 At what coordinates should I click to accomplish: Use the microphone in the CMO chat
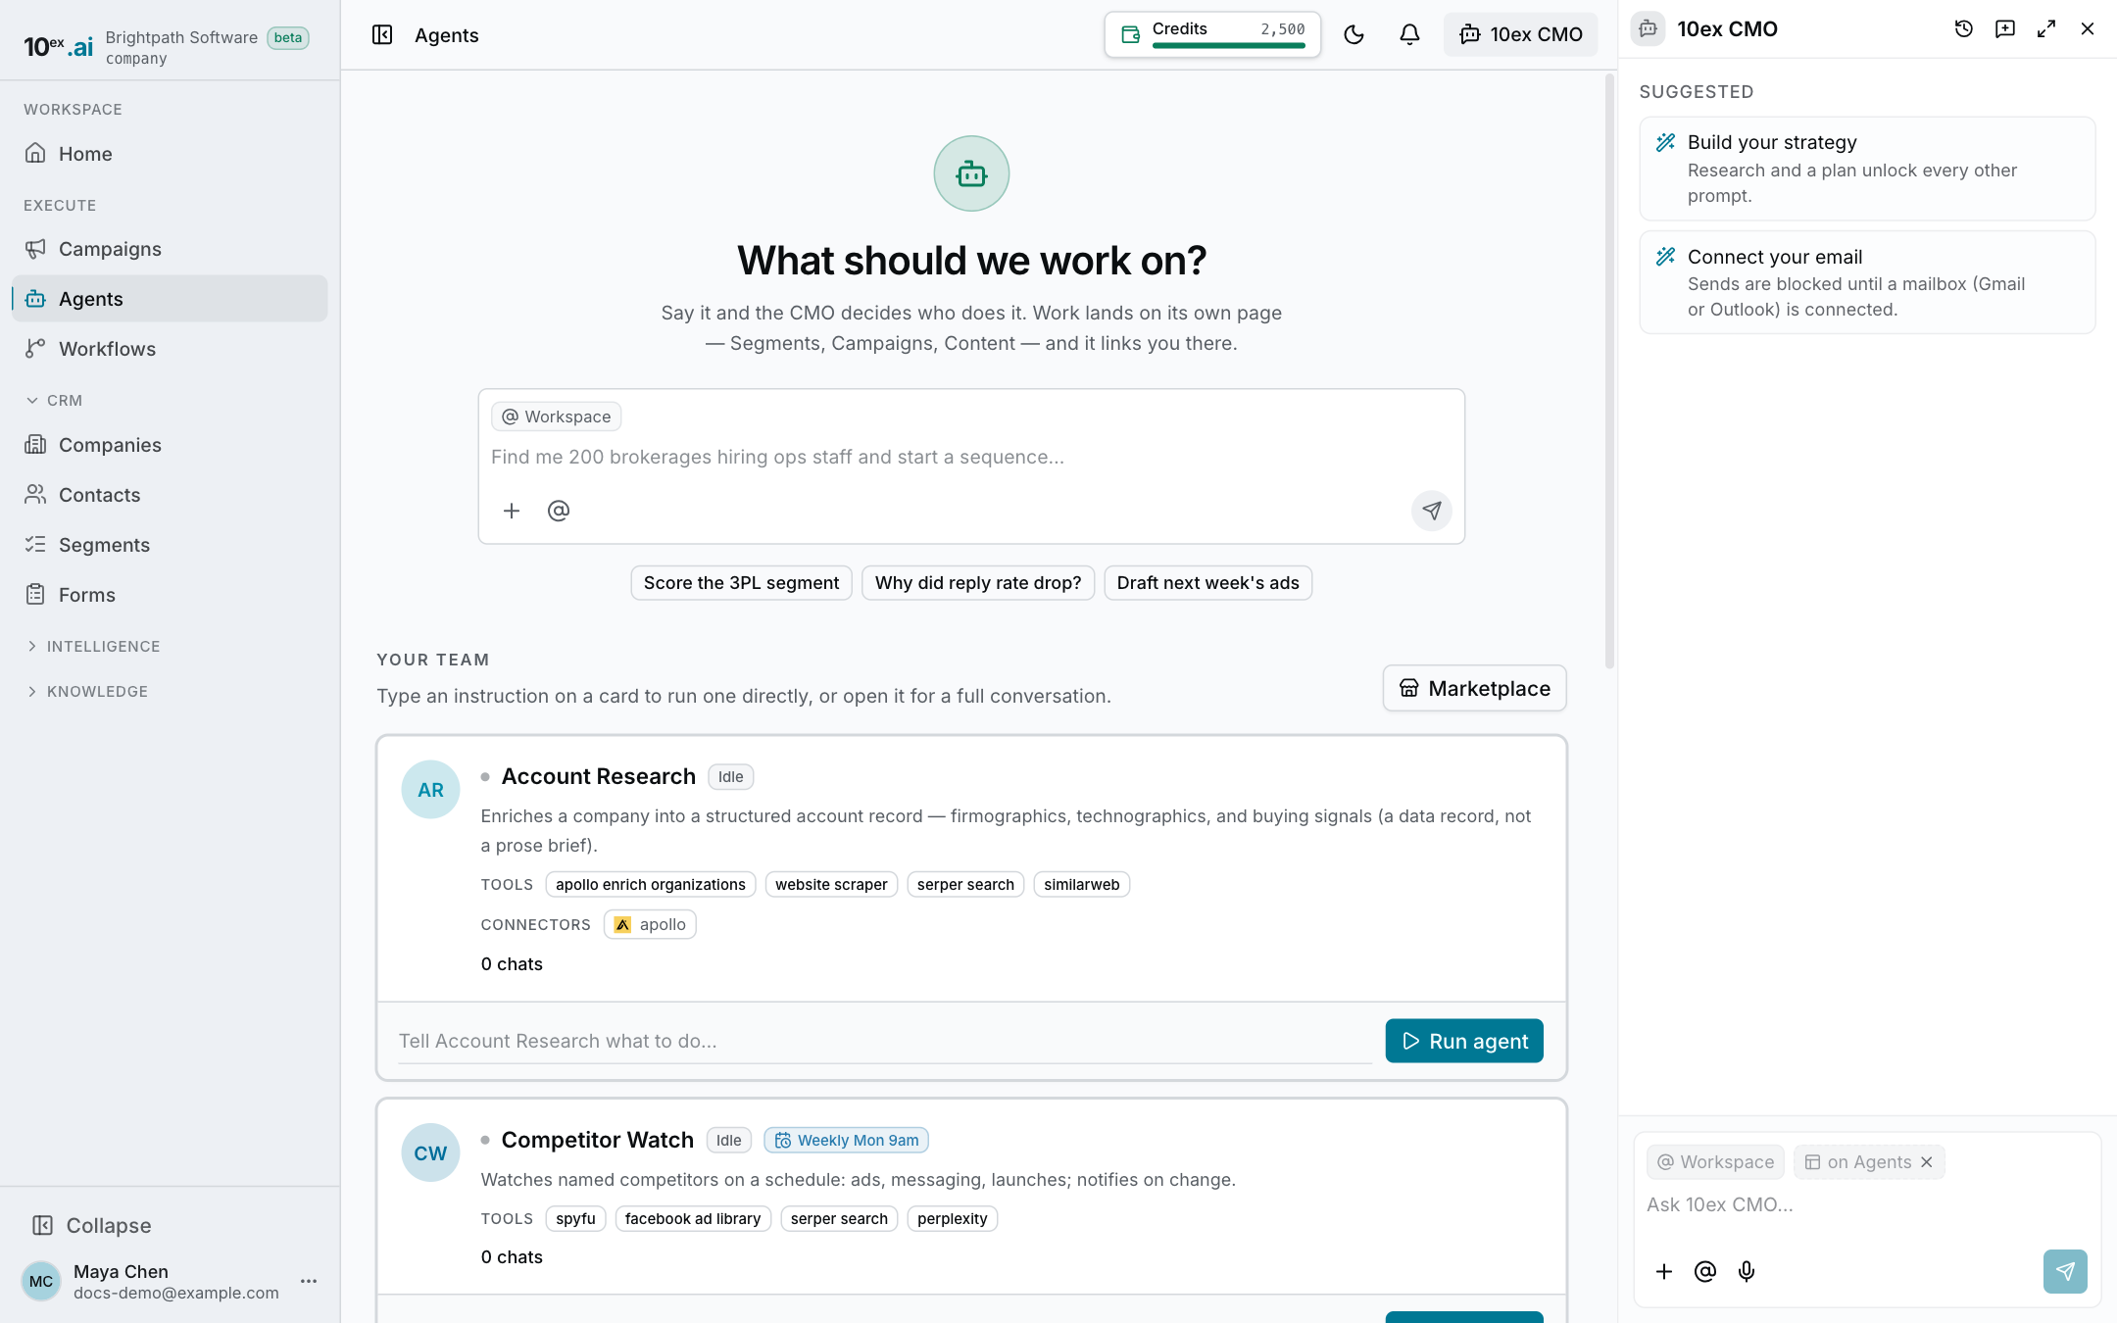click(x=1747, y=1271)
